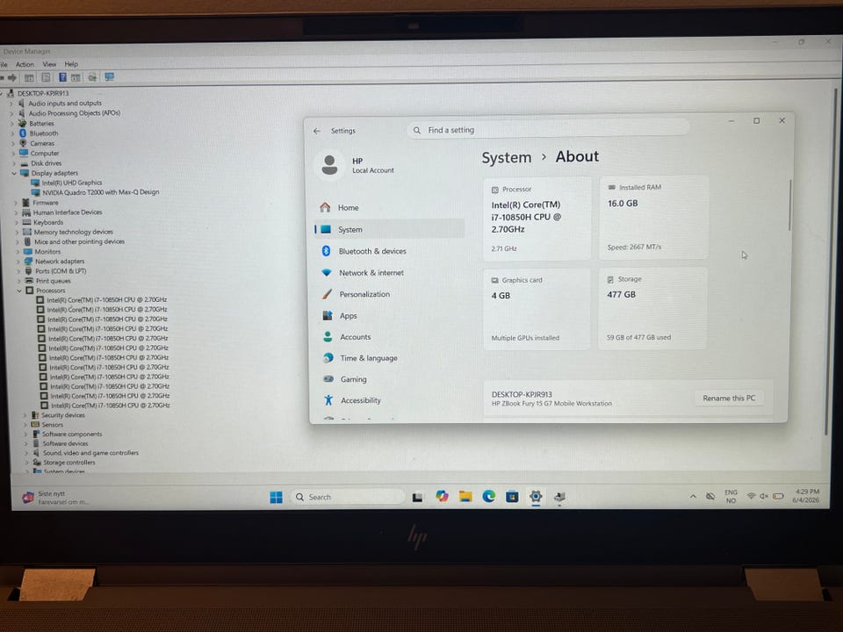Select Audio Processing Objects (APOs) entry
Viewport: 843px width, 632px height.
point(74,113)
